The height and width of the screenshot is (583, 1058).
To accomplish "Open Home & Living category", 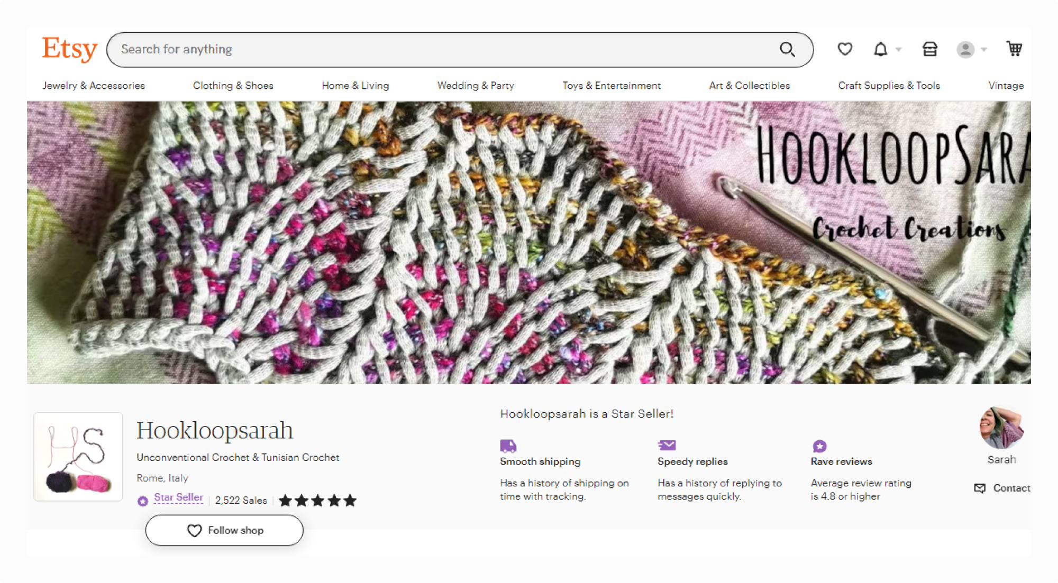I will pos(355,86).
